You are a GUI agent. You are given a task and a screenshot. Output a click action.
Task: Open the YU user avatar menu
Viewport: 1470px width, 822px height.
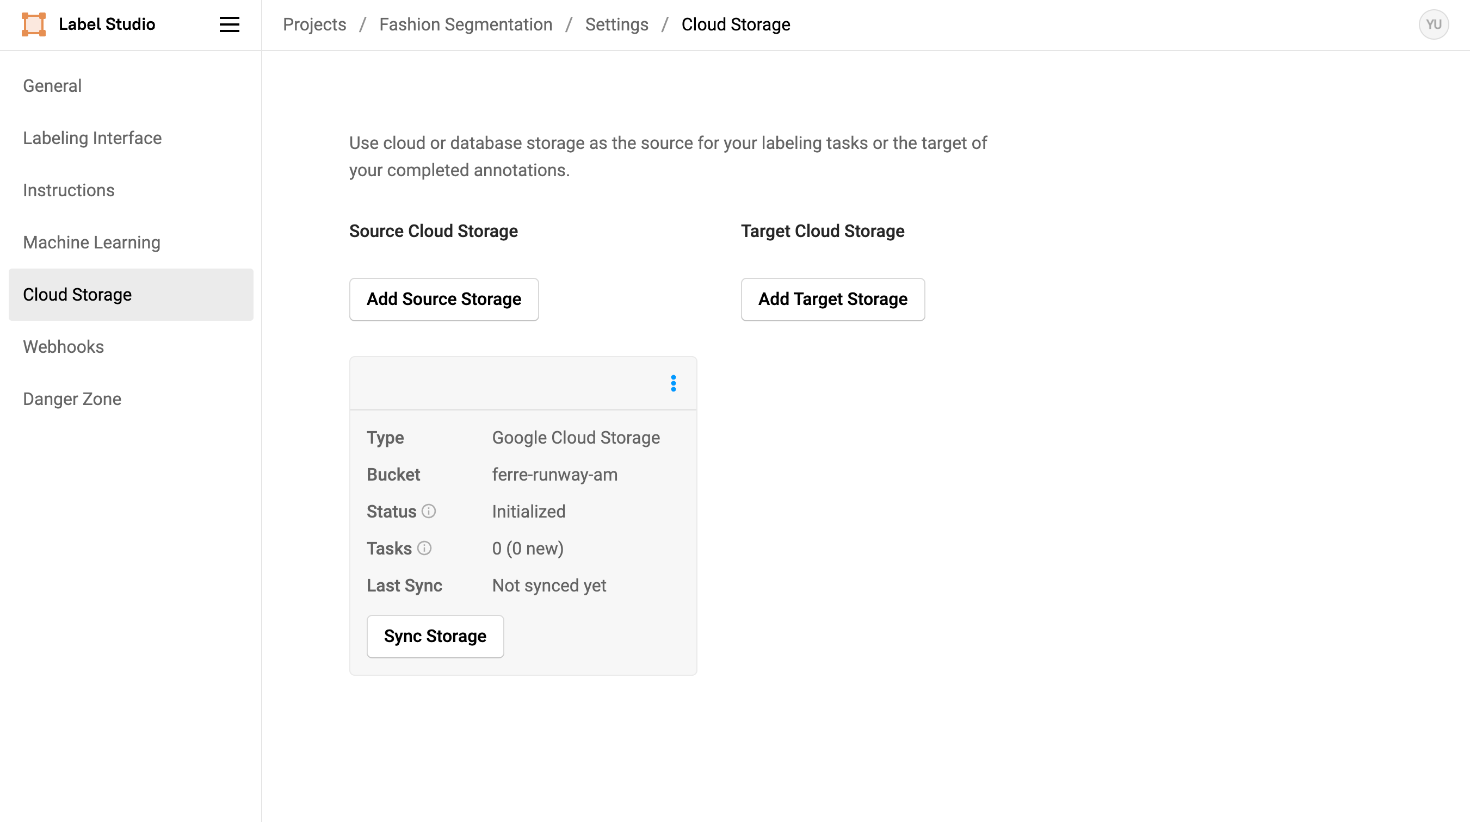(1433, 24)
